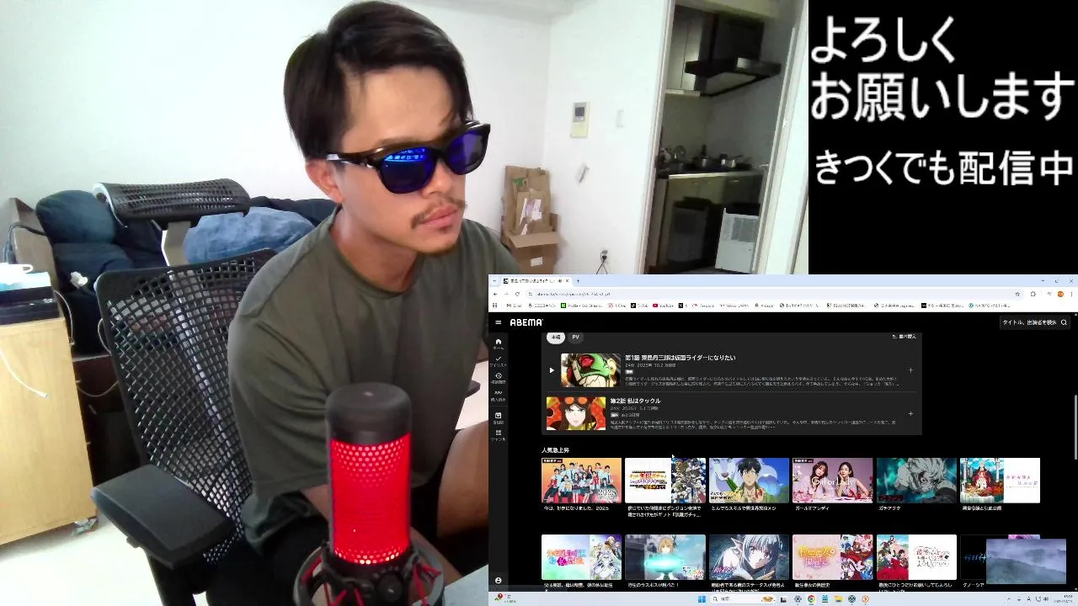Bookmark this page with the star icon
The height and width of the screenshot is (606, 1078).
(x=1017, y=294)
